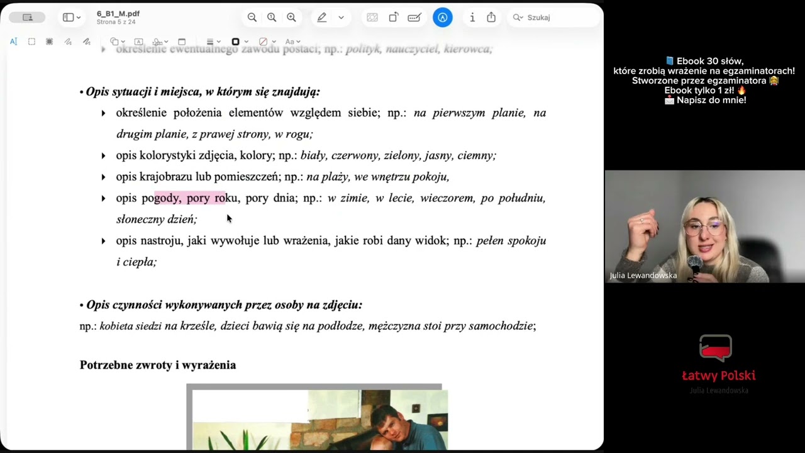Screen dimensions: 805x453
Task: Open the search options magnifier menu
Action: 518,18
